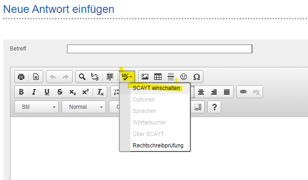
Task: Open the ABC spell check dropdown
Action: [x=127, y=77]
